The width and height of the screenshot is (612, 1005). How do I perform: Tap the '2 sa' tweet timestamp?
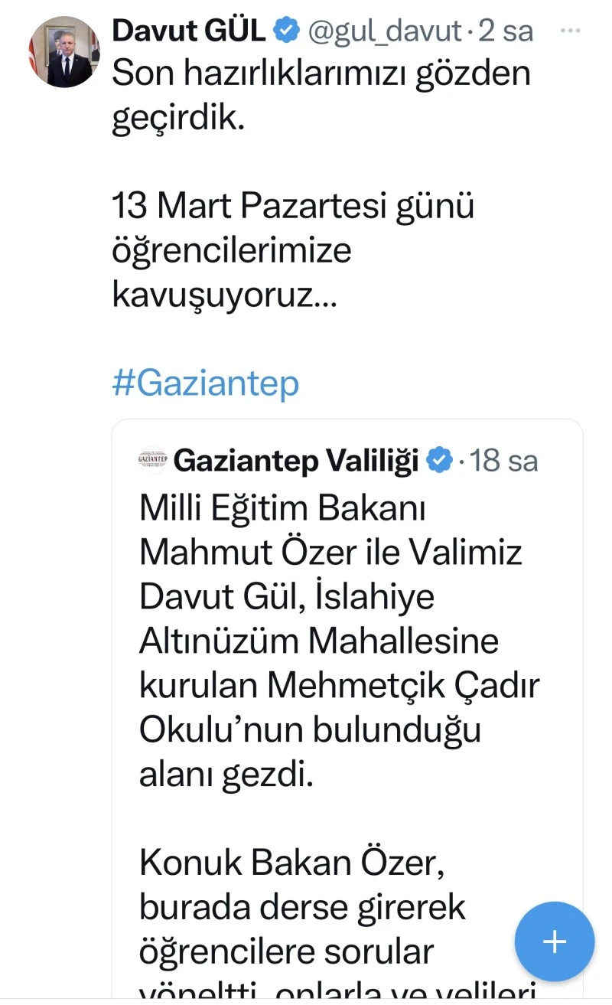(506, 31)
